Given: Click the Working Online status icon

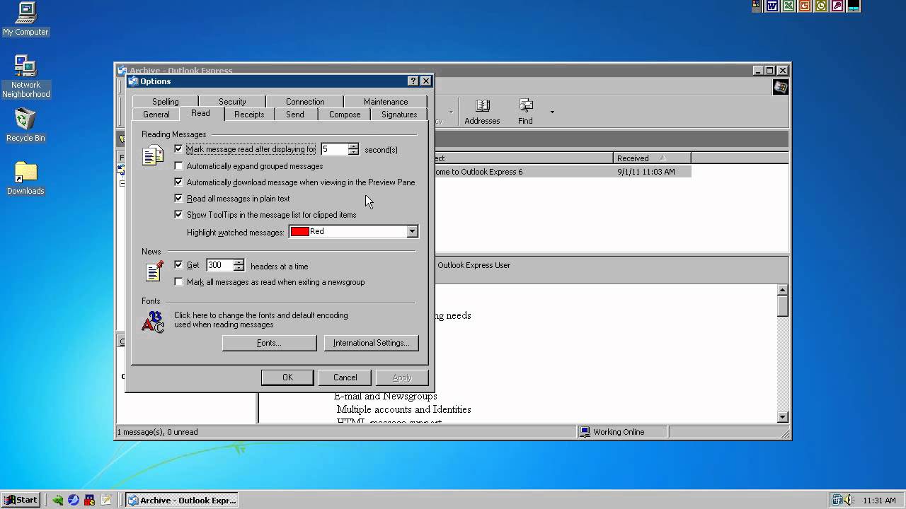Looking at the screenshot, I should [585, 432].
